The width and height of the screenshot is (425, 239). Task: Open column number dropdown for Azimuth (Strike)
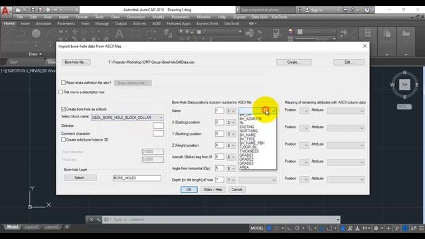coord(231,157)
